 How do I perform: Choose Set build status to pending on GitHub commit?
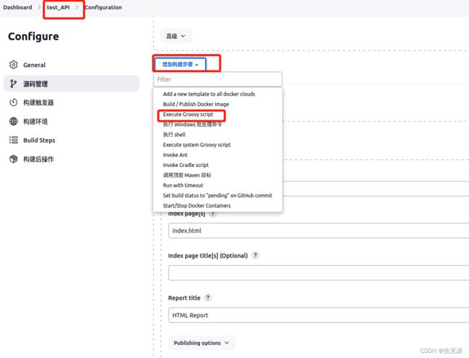pos(218,196)
